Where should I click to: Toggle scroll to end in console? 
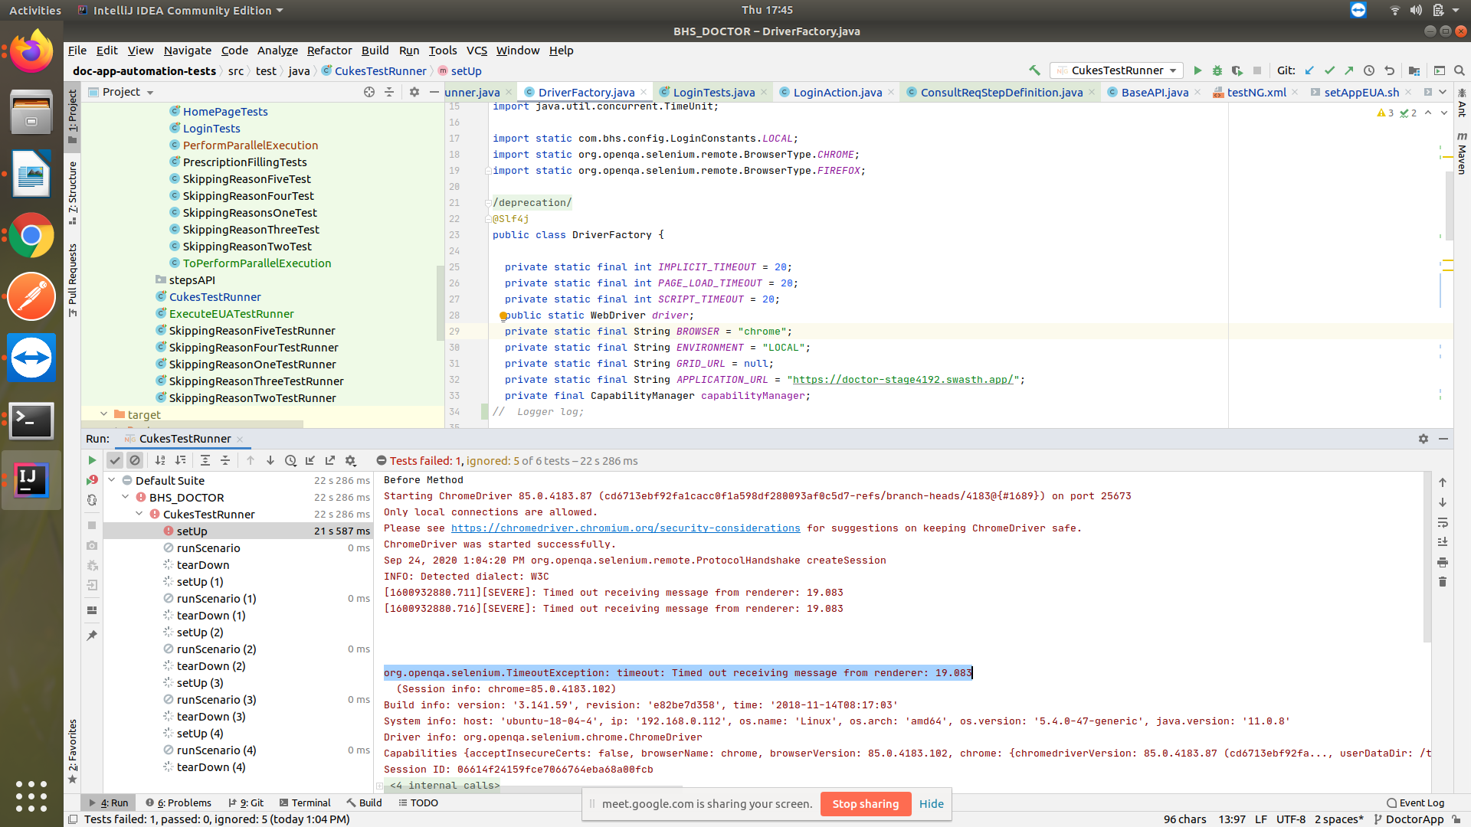(x=1443, y=542)
